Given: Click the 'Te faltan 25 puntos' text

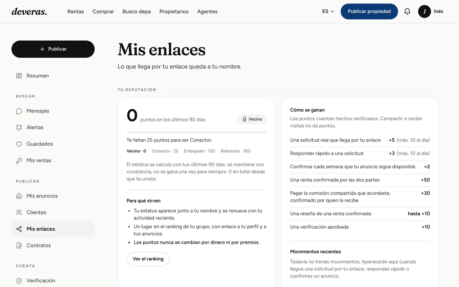Looking at the screenshot, I should coord(169,140).
